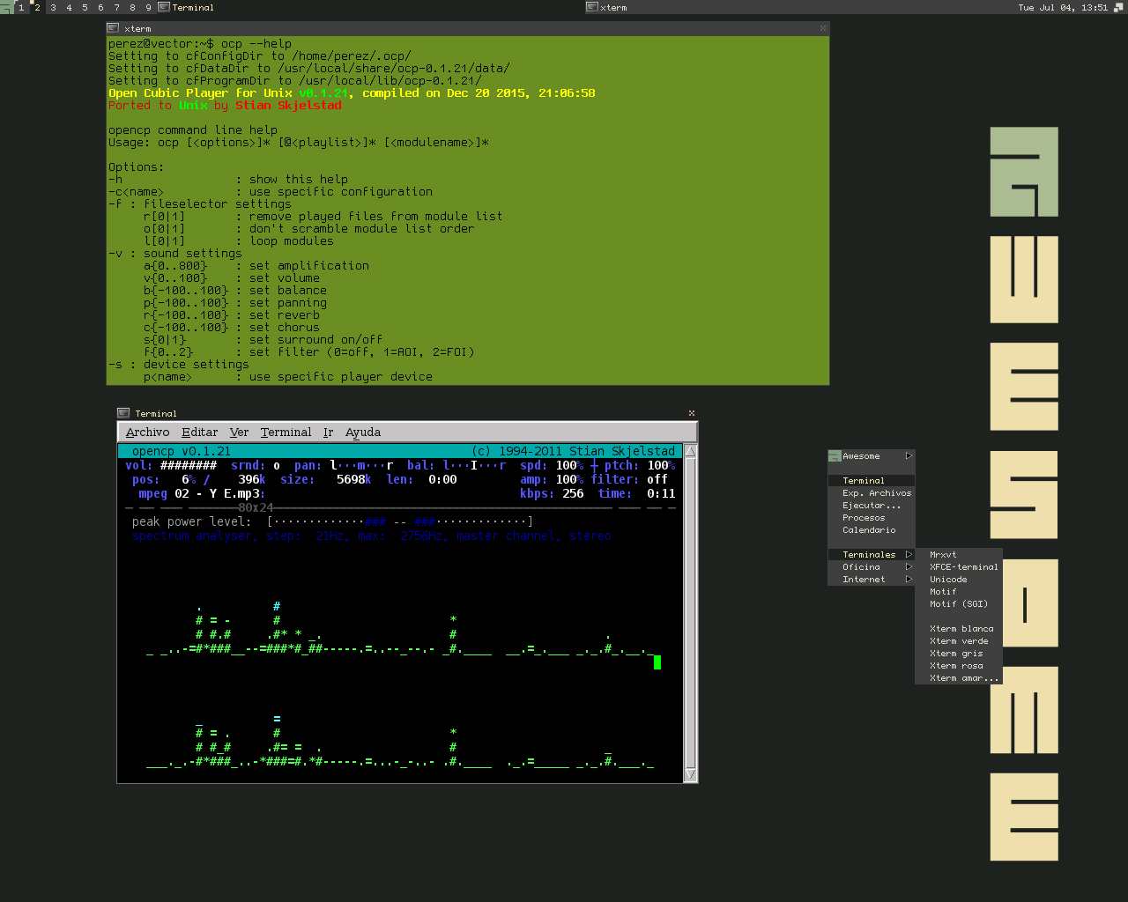Expand the Terminales submenu arrow
This screenshot has height=902, width=1128.
[x=909, y=555]
